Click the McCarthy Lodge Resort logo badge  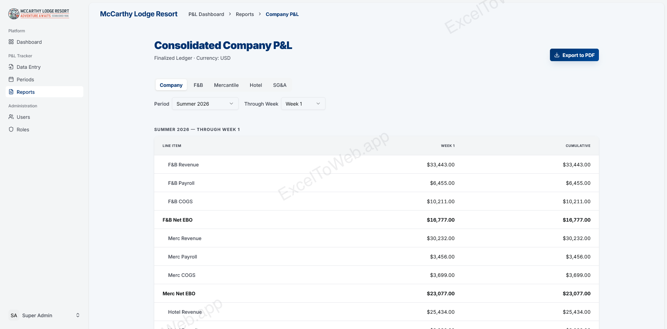13,14
